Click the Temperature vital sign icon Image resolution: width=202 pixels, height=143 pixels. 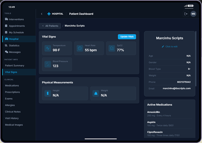click(x=48, y=48)
